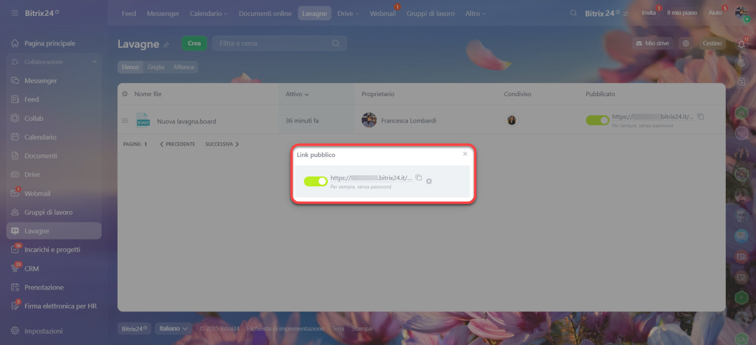This screenshot has height=345, width=756.
Task: Click the board file icon of Nuova lavagna
Action: point(143,120)
